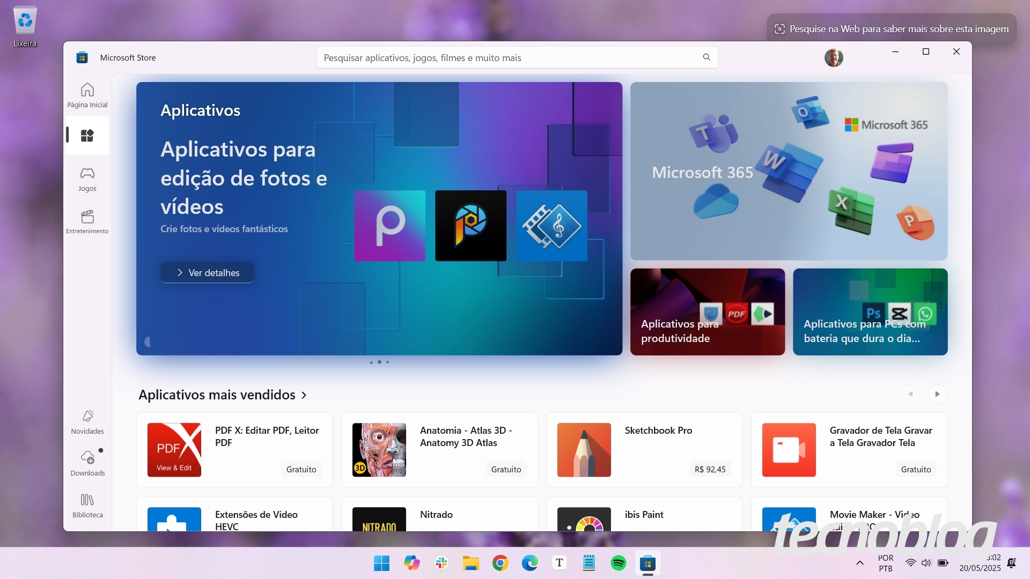
Task: Click search field Pesquisar aplicativos
Action: pos(517,57)
